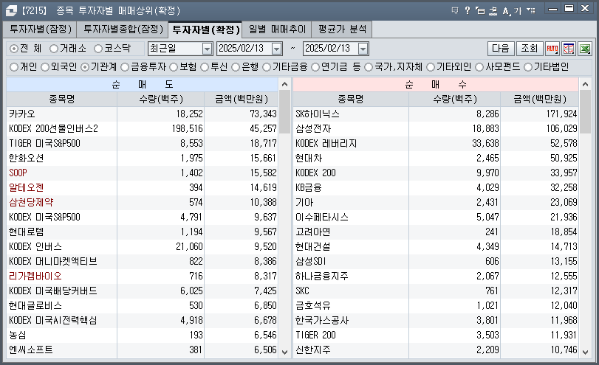Click the KODEX 레버리지 stock name

click(326, 143)
